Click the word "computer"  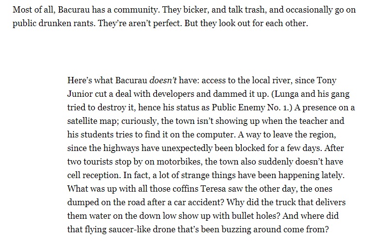click(215, 135)
